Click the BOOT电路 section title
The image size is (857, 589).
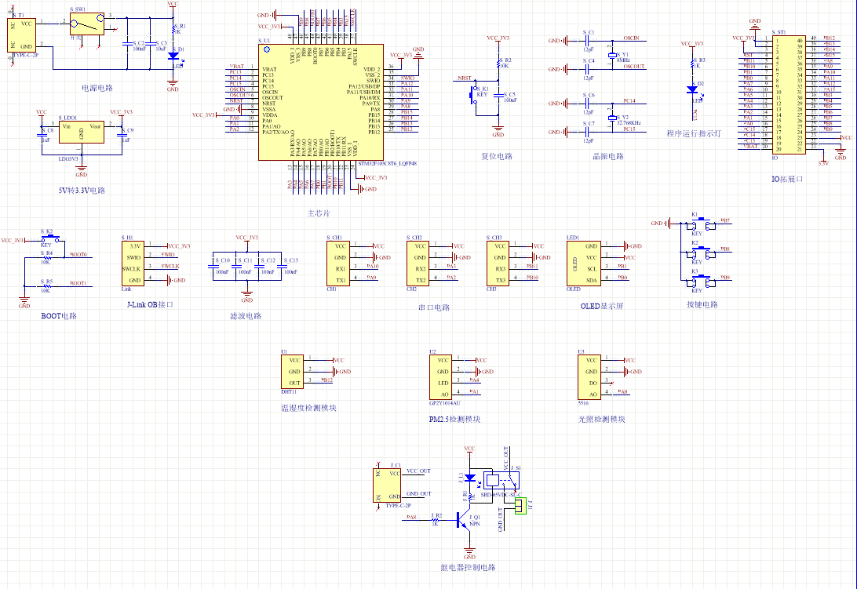click(59, 316)
